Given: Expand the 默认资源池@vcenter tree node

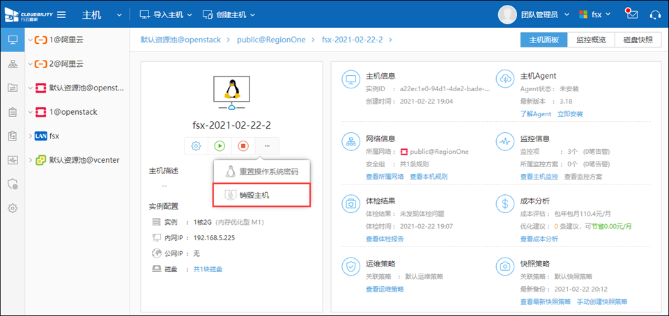Looking at the screenshot, I should tap(30, 160).
